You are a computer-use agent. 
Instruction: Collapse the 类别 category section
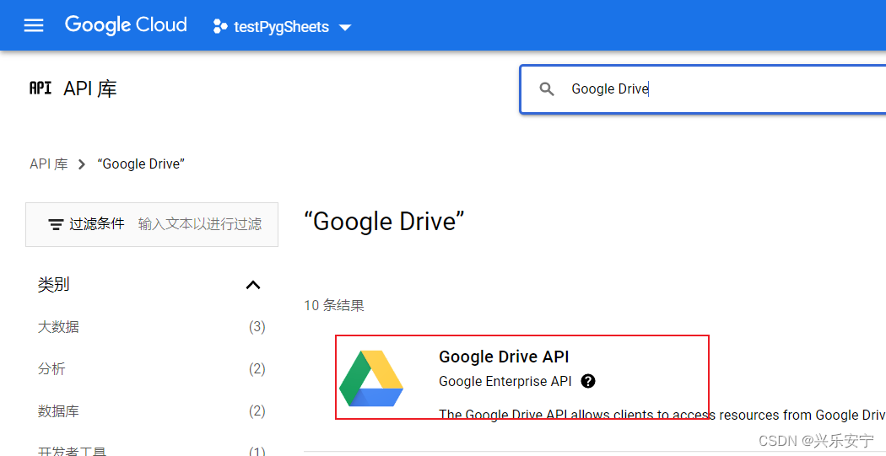[253, 285]
